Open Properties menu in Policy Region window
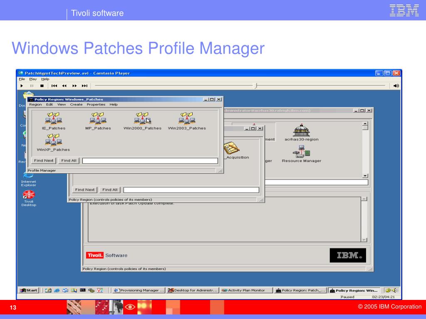Screen dimensions: 426x319 click(x=96, y=104)
